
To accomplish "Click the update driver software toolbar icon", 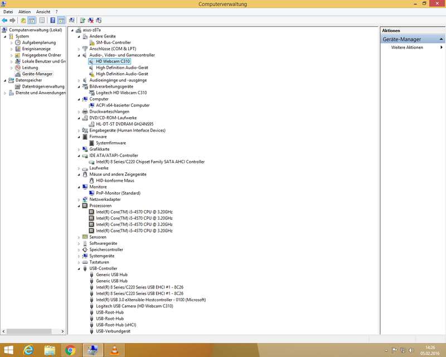I will [x=83, y=20].
